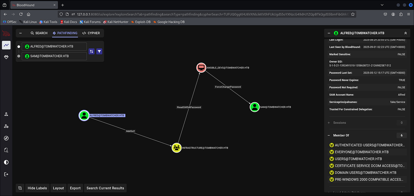The width and height of the screenshot is (414, 196).
Task: Select the INFRASTRUCTURE group node
Action: click(177, 148)
